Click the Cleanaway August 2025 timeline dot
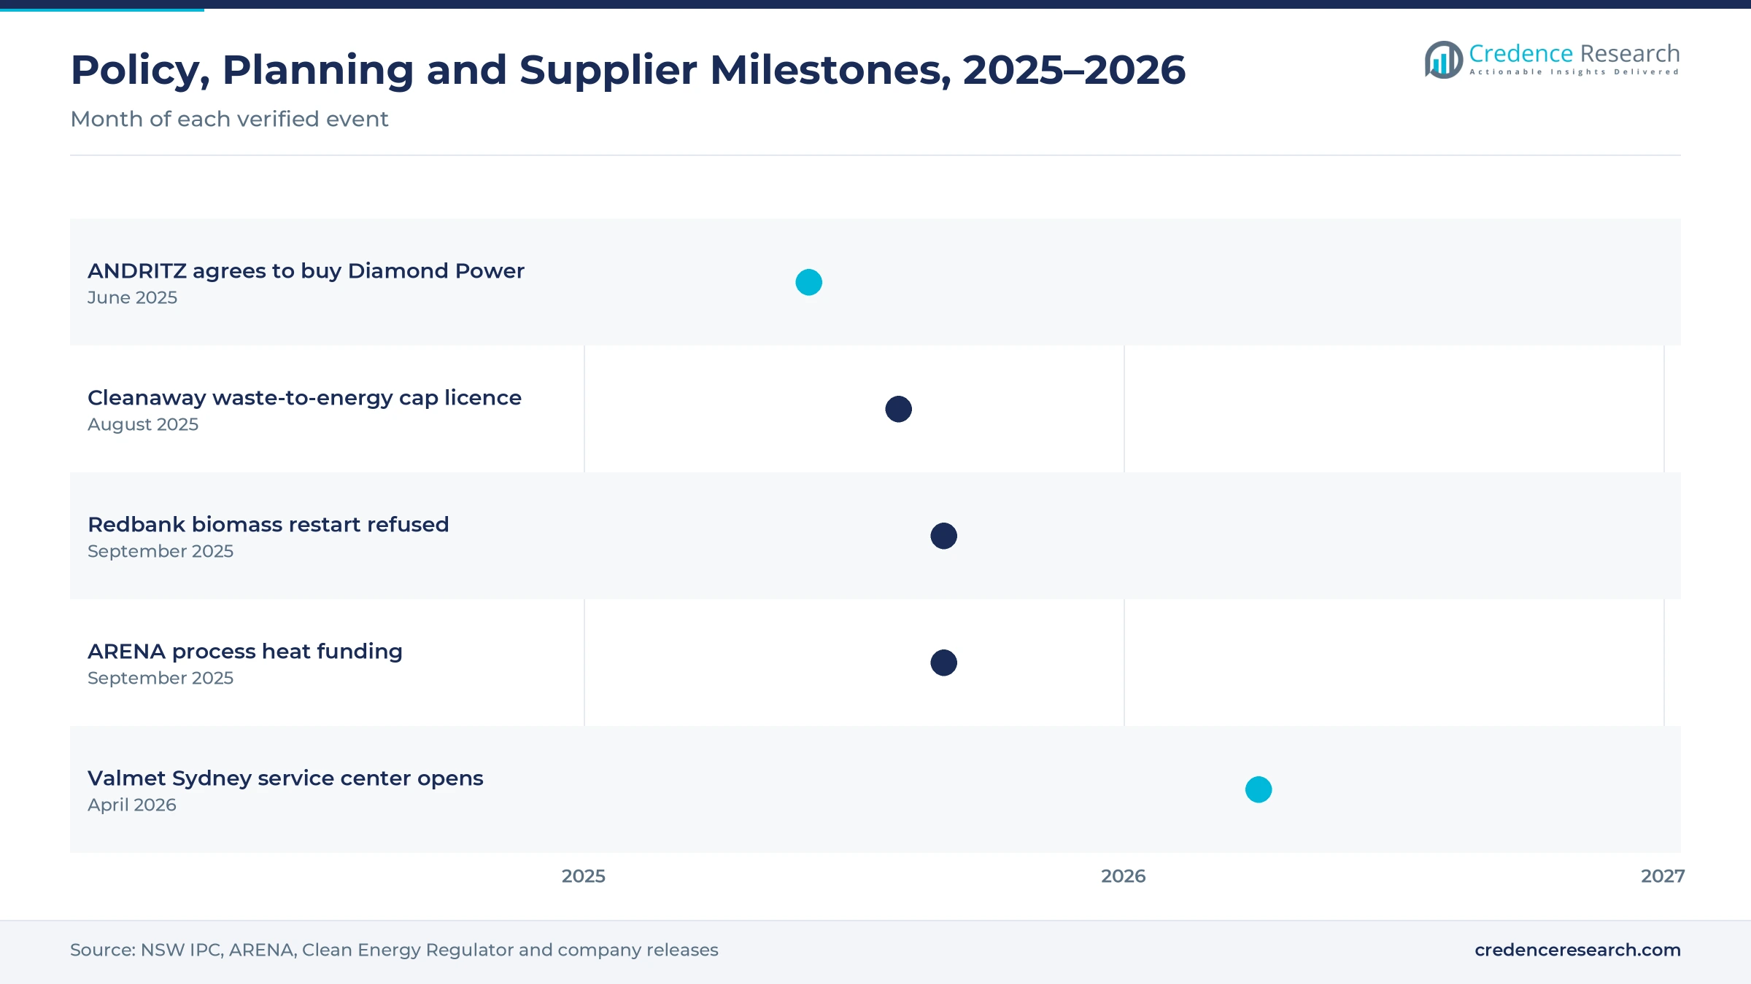1751x984 pixels. pyautogui.click(x=898, y=409)
